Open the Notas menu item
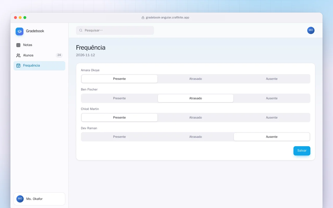Image resolution: width=333 pixels, height=208 pixels. [x=39, y=45]
